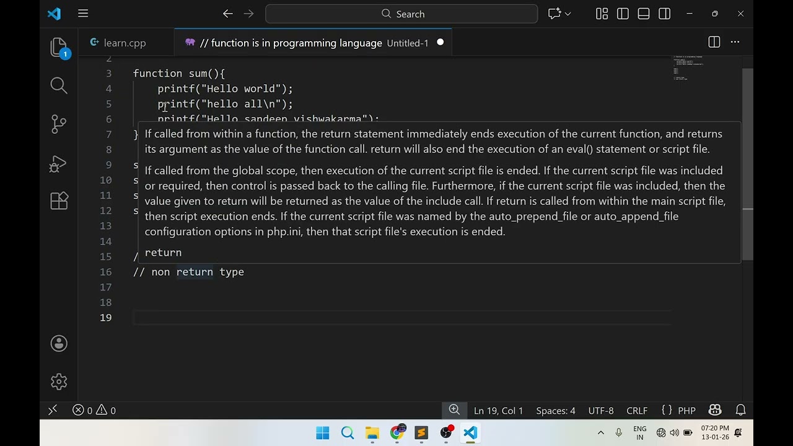Screen dimensions: 793x446
Task: Click the printf("Hello world") line
Action: point(225,89)
